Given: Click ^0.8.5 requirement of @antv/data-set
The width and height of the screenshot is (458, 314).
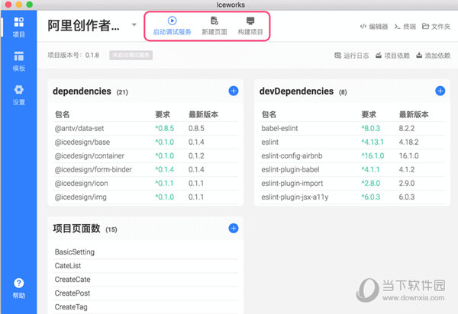Looking at the screenshot, I should click(x=164, y=128).
